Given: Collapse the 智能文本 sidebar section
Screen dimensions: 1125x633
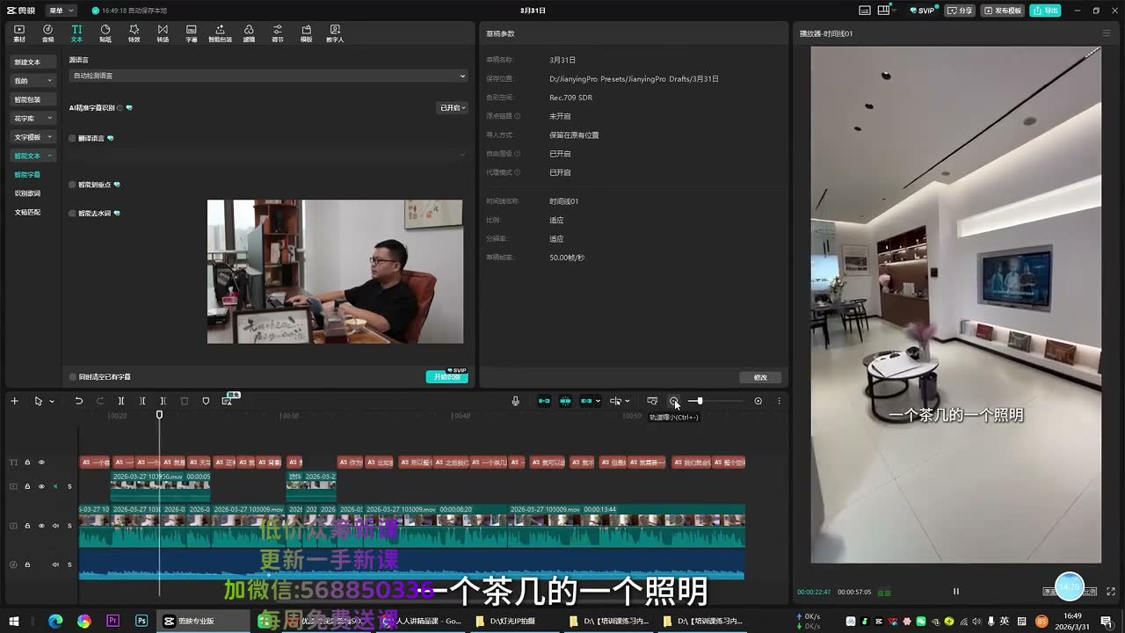Looking at the screenshot, I should pos(33,156).
